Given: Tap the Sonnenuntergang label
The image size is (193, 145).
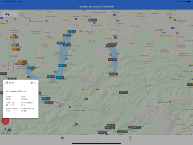Looking at the screenshot, I should click(x=28, y=109).
